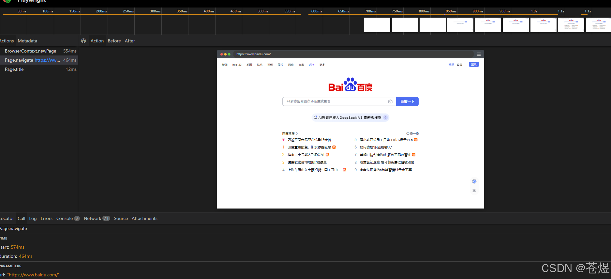Open the 新闻 link in Baidu nav
The width and height of the screenshot is (611, 279).
[x=225, y=65]
